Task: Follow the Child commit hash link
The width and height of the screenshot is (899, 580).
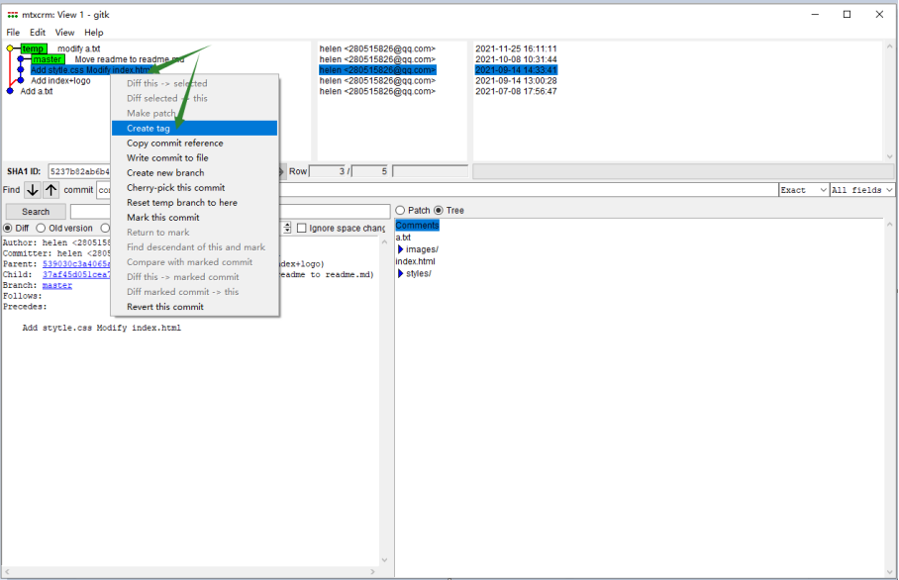Action: click(76, 274)
